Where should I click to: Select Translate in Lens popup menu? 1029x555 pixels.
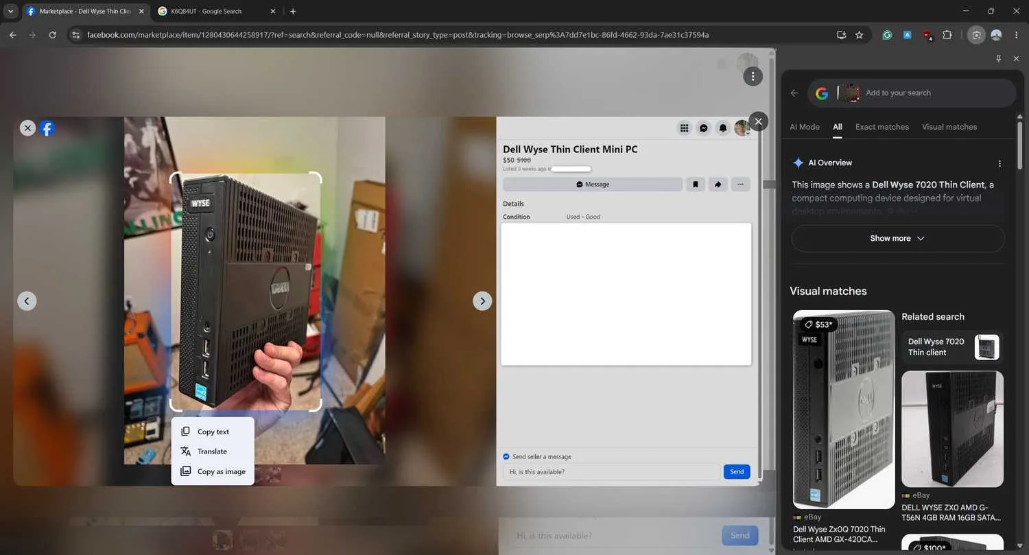[213, 451]
